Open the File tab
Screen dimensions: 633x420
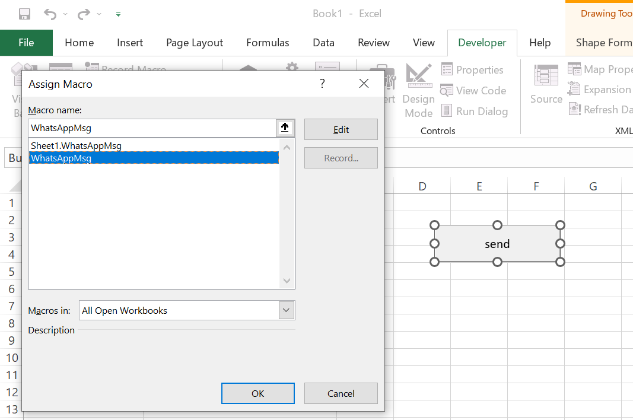pyautogui.click(x=26, y=43)
